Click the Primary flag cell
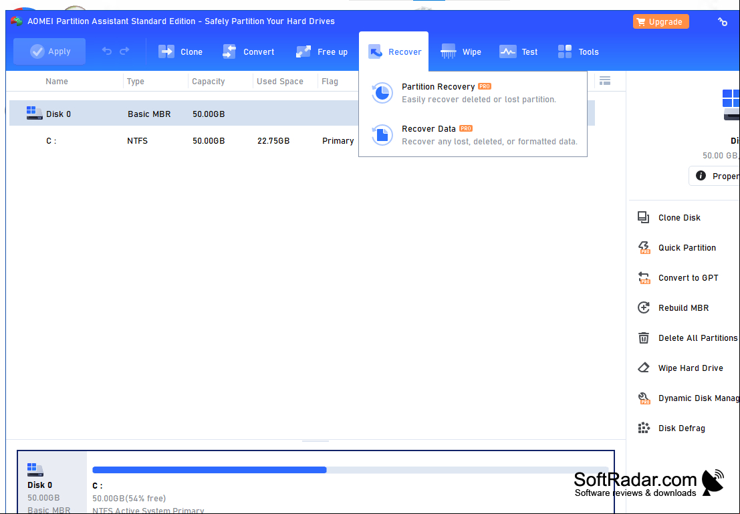The image size is (740, 514). click(338, 140)
